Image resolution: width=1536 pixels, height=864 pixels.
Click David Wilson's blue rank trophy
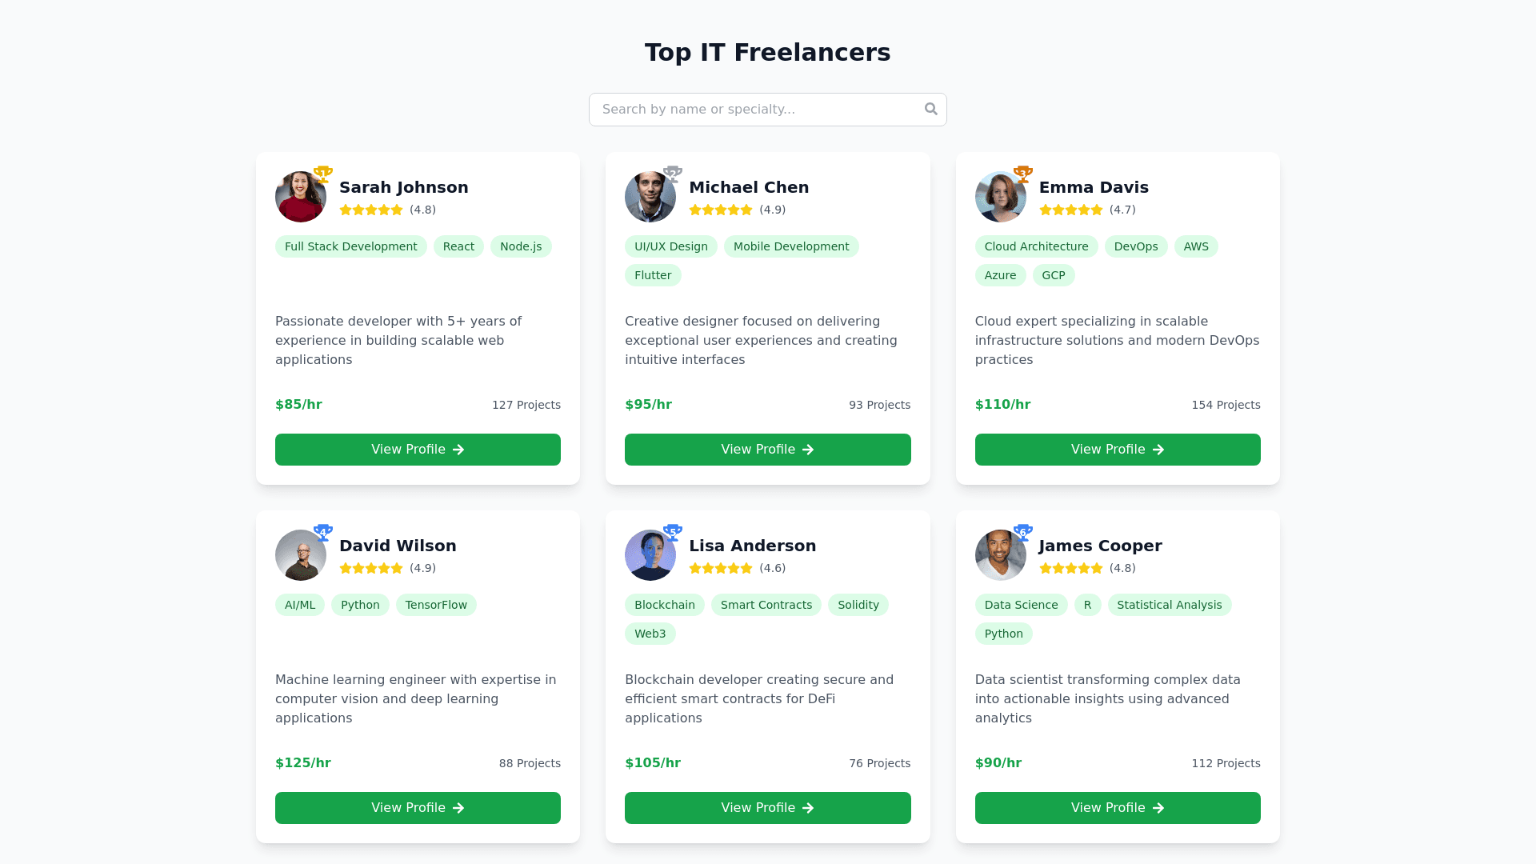[x=323, y=532]
